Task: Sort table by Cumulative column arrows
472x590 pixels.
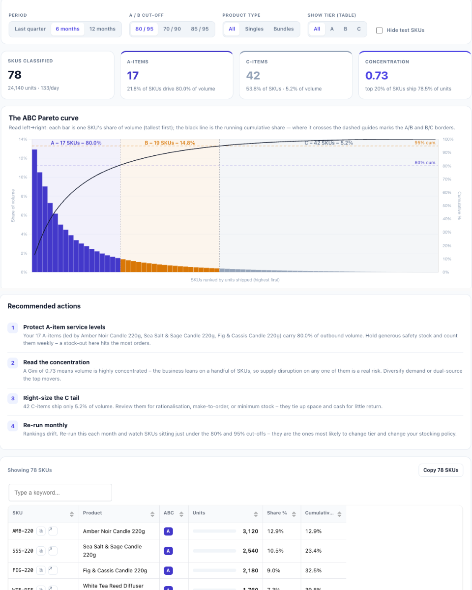Action: 339,514
